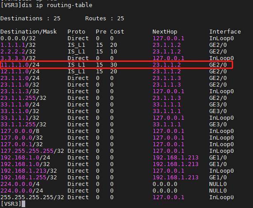Click the 0.0.0.0/32 destination entry
Image resolution: width=253 pixels, height=208 pixels.
point(18,38)
